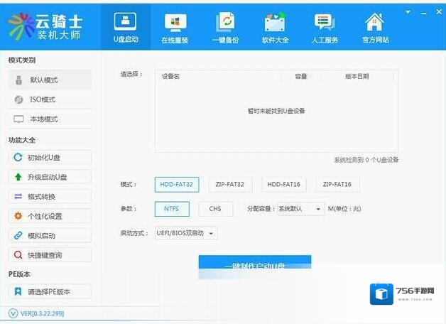446x324 pixels.
Task: Click the 人工服务 chat icon
Action: 325,27
